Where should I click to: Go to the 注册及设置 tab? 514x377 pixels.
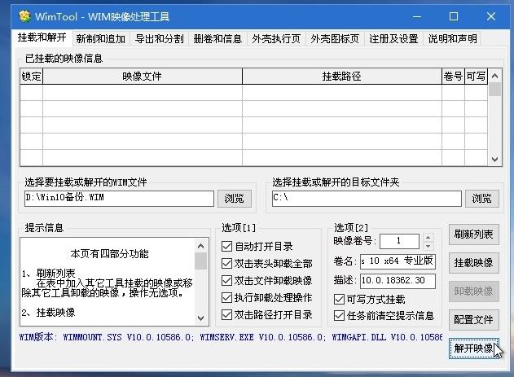click(393, 38)
